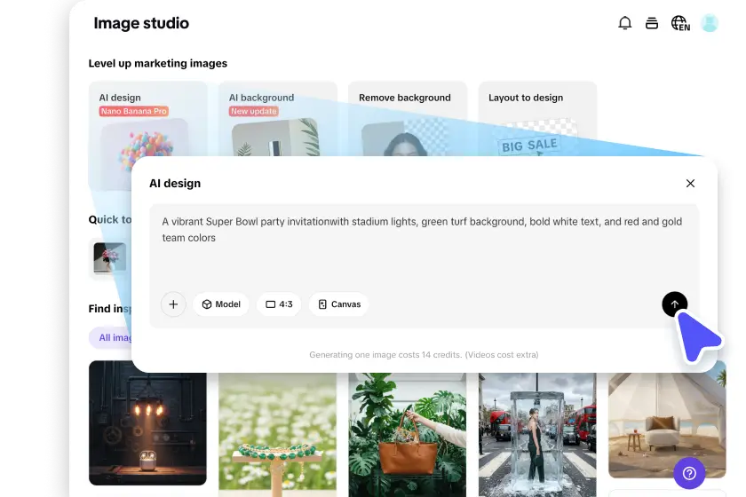Click the Image studio title
The image size is (746, 497).
tap(141, 23)
